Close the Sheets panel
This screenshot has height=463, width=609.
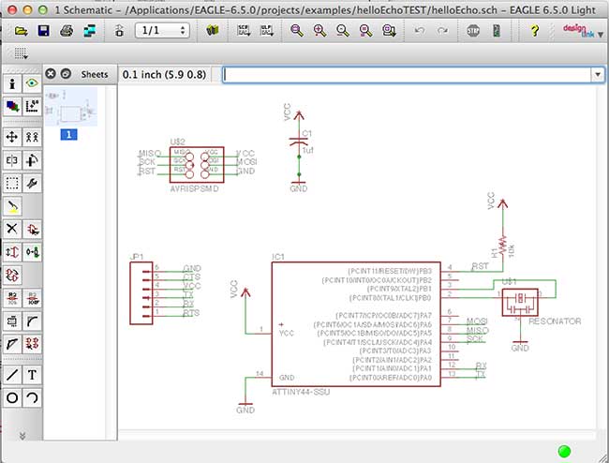click(x=51, y=73)
